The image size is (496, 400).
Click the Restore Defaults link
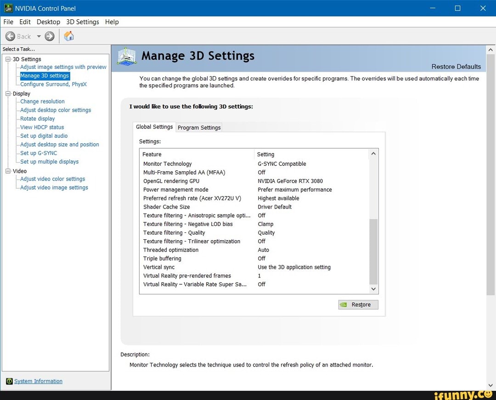[457, 66]
